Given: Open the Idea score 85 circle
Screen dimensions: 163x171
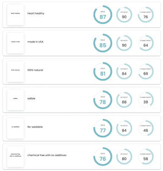Looking at the screenshot, I should point(103,43).
